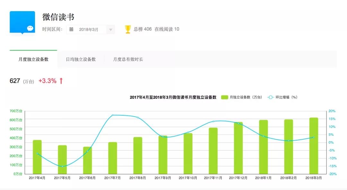Viewport: 347px width, 190px height.
Task: Click the 微信读书 app logo icon
Action: pyautogui.click(x=22, y=22)
